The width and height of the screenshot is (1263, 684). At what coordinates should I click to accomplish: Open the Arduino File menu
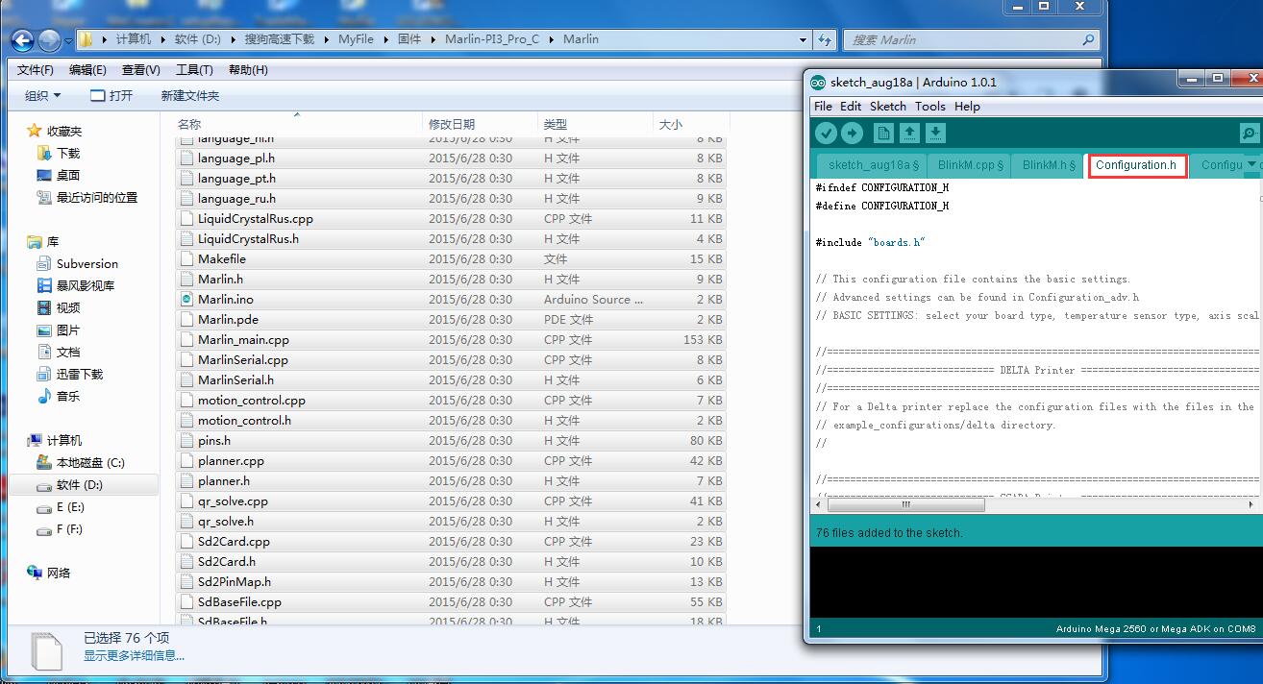coord(823,106)
